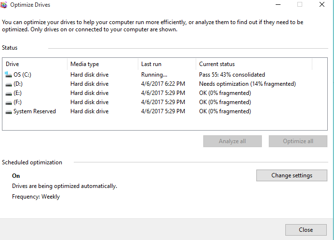Image resolution: width=334 pixels, height=240 pixels.
Task: Click '4/6/2017 5:29 PM' for F: drive
Action: [163, 102]
